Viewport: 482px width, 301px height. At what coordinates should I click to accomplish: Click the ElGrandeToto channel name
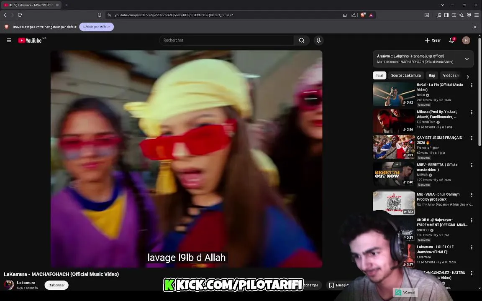point(426,122)
